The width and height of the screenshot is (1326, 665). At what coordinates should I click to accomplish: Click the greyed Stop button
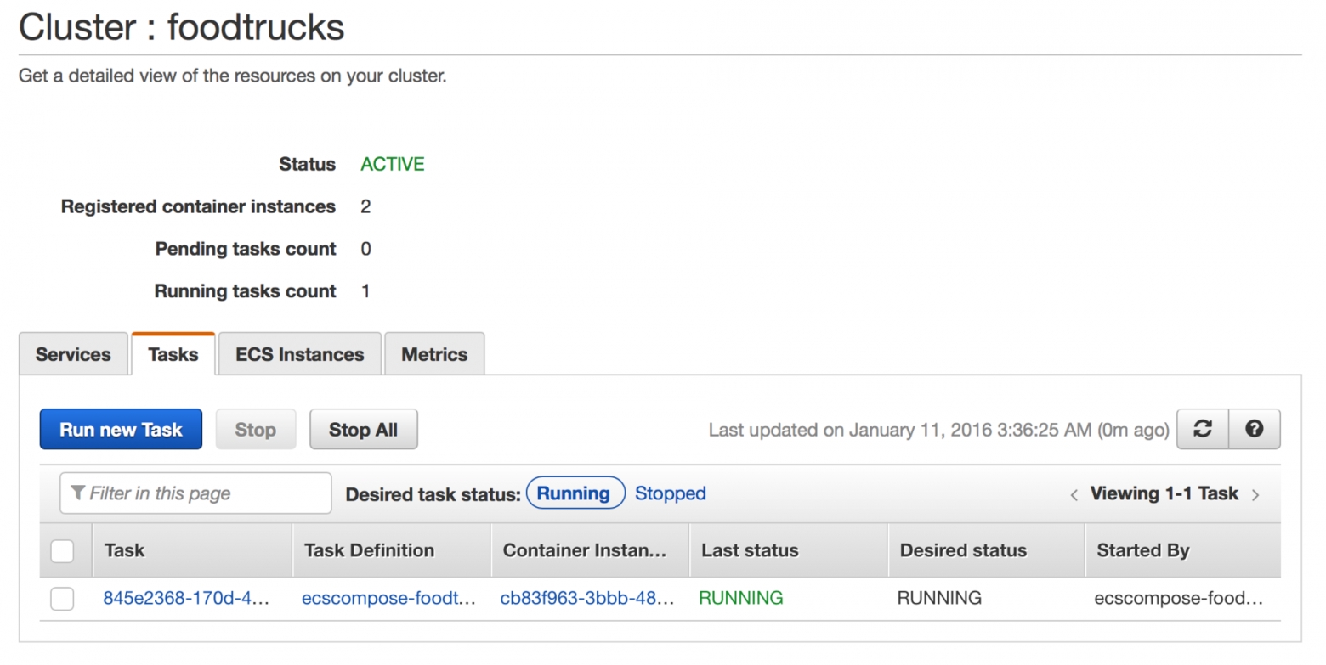[x=256, y=430]
